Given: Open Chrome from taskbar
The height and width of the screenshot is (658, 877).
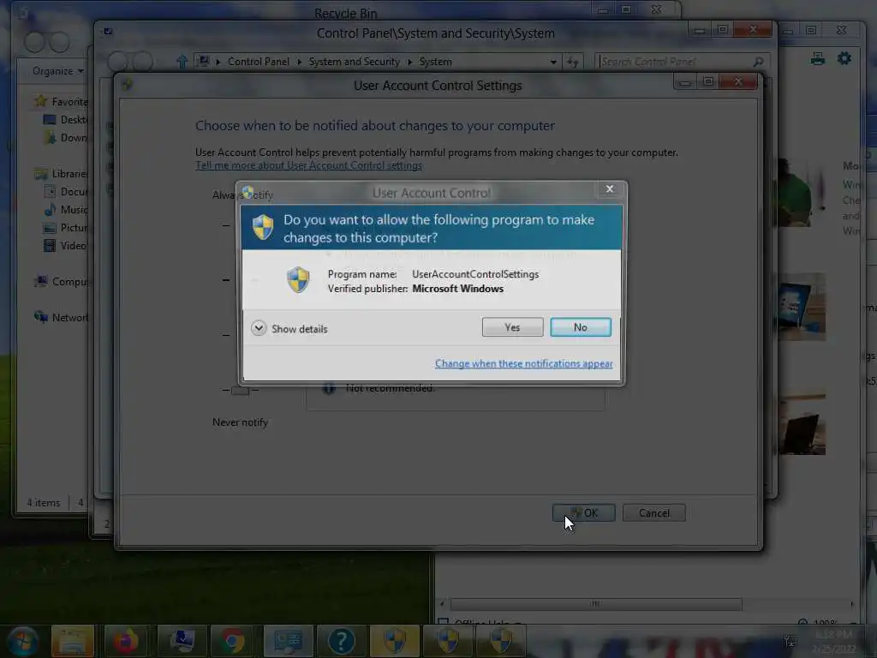Looking at the screenshot, I should 232,641.
